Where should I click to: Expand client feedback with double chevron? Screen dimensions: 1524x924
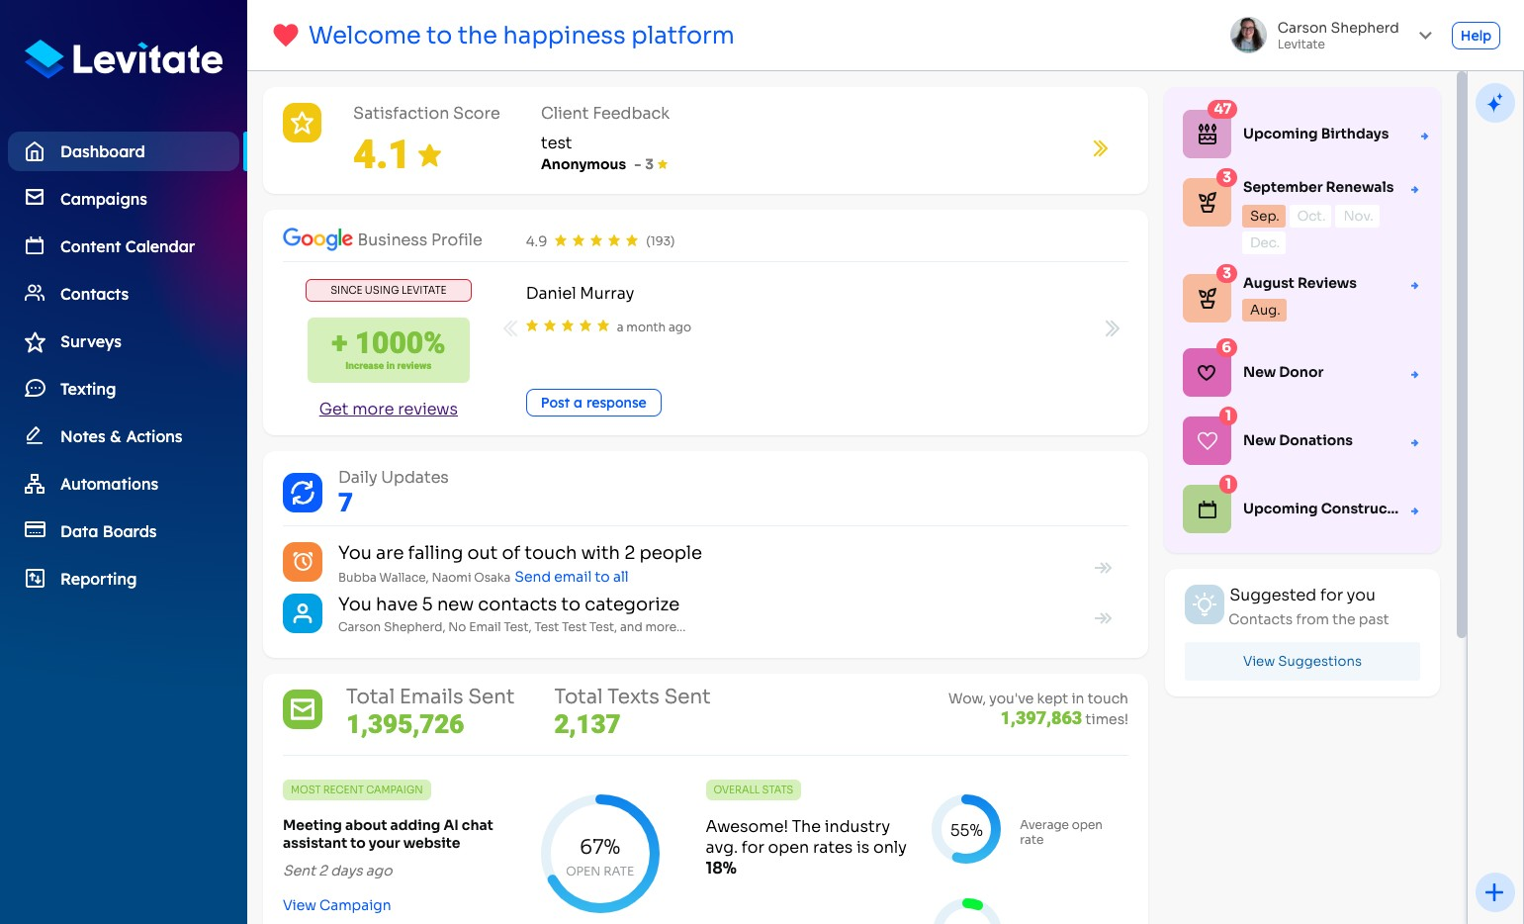click(1101, 148)
